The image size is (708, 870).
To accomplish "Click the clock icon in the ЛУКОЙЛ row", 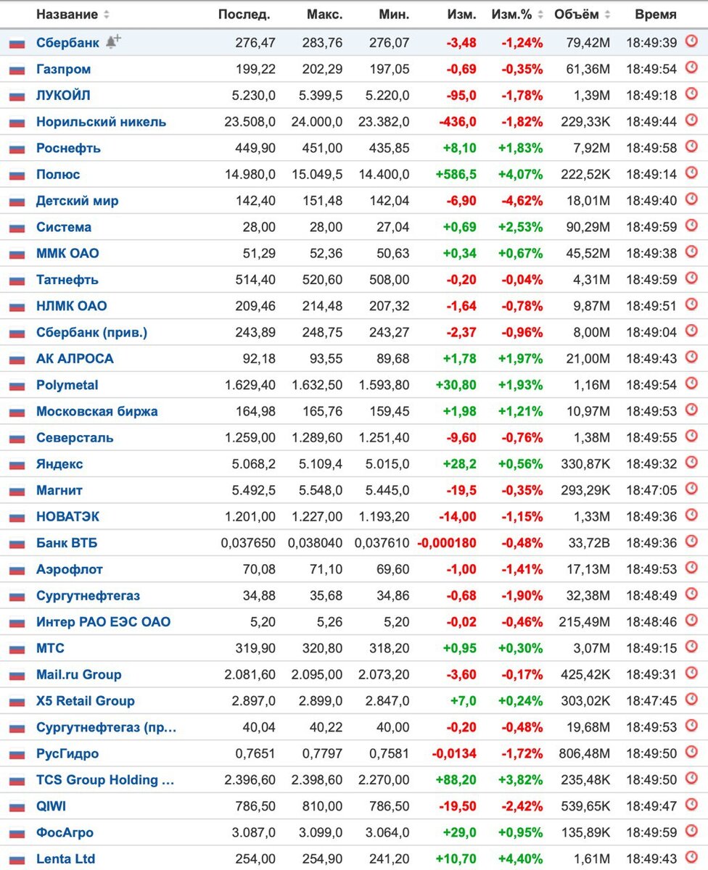I will pos(691,94).
